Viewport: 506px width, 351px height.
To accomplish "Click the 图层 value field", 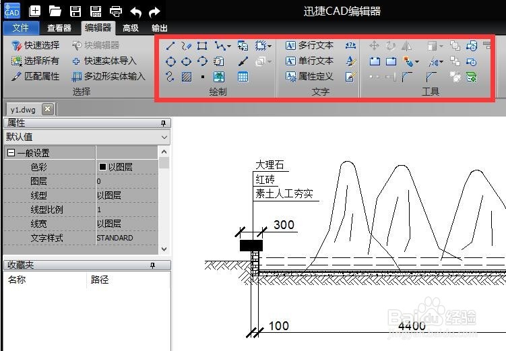I will [x=127, y=181].
